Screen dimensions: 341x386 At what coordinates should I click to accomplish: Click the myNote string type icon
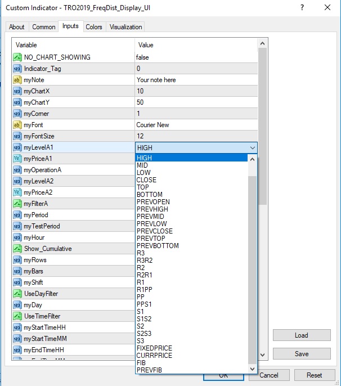point(17,80)
